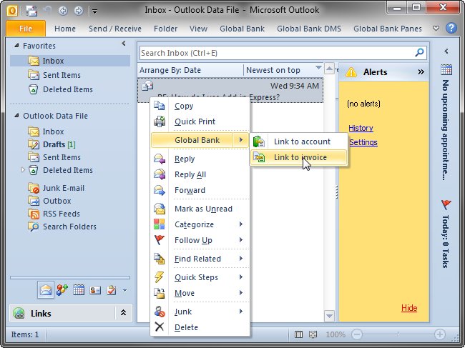Switch to the Send / Receive tab
This screenshot has height=348, width=465.
click(x=115, y=29)
